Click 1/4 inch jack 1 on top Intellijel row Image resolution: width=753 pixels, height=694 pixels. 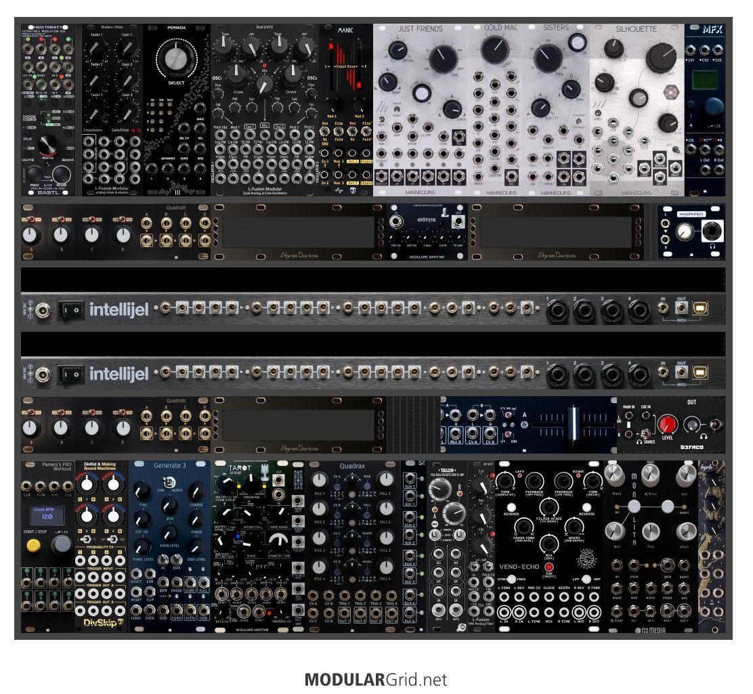coord(557,311)
